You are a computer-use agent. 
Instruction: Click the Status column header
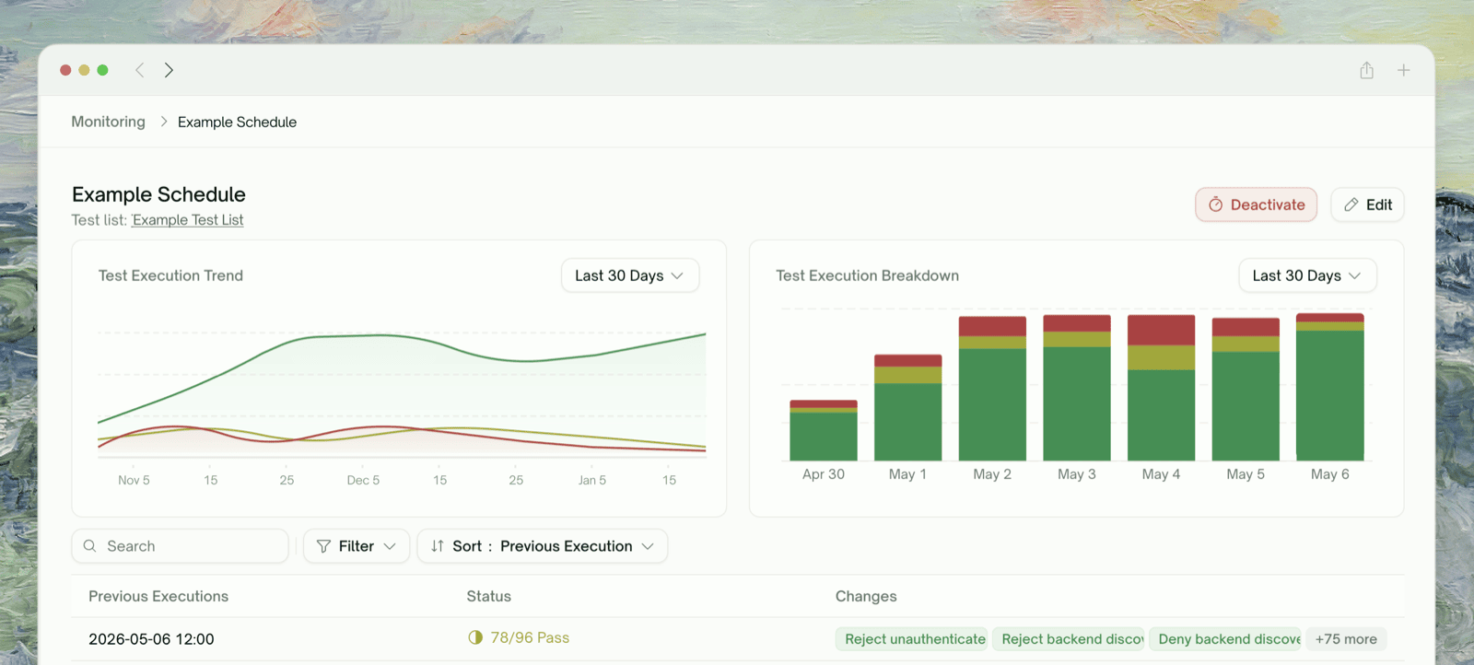coord(489,596)
